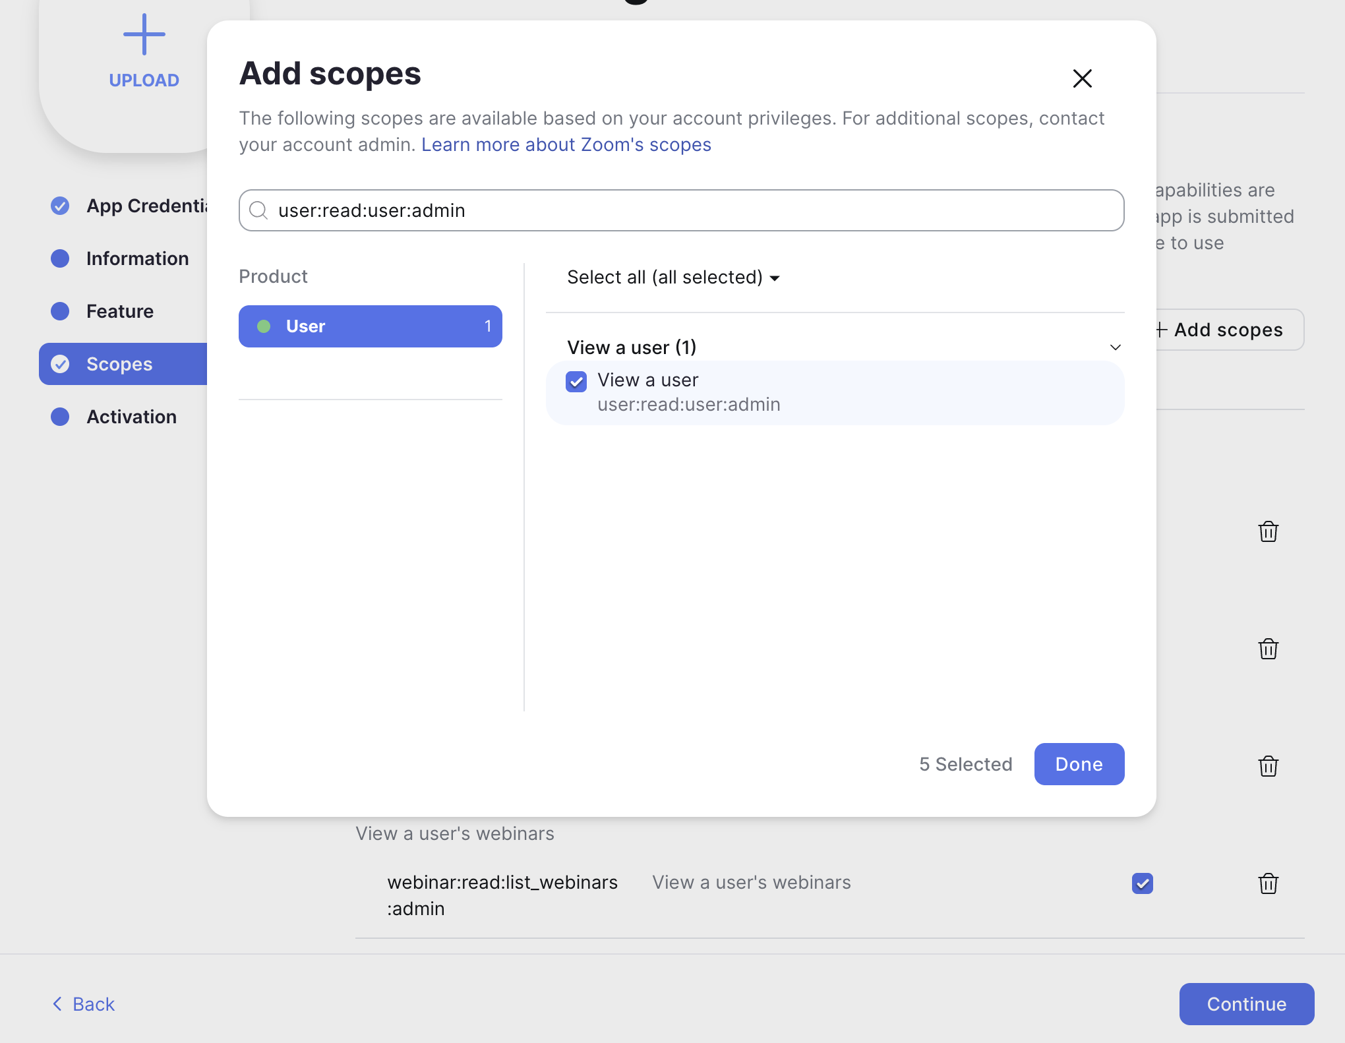
Task: Click the third trash icon in scope list
Action: pyautogui.click(x=1268, y=766)
